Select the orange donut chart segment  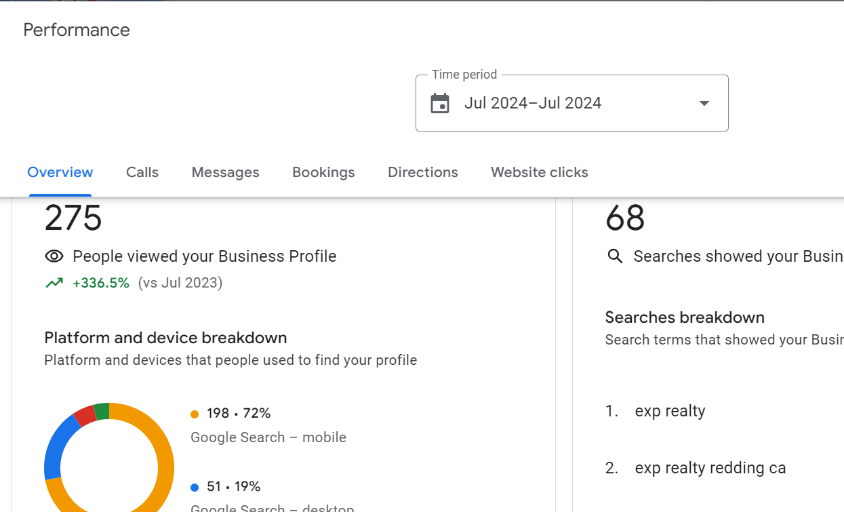(165, 461)
